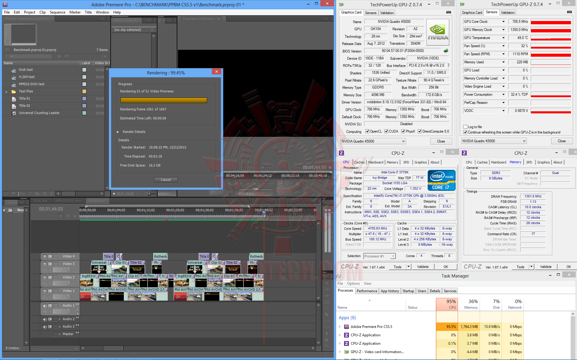Click GPU-Z screenshot camera icon on Graphics Card tab
Viewport: 577px width, 360px height.
[449, 12]
